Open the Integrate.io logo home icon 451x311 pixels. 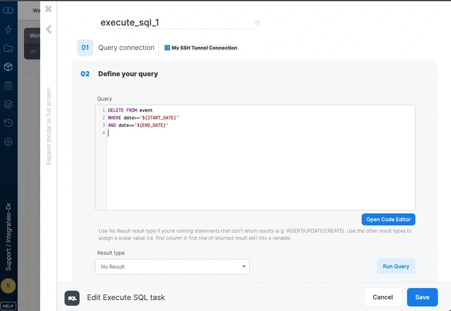[x=8, y=11]
